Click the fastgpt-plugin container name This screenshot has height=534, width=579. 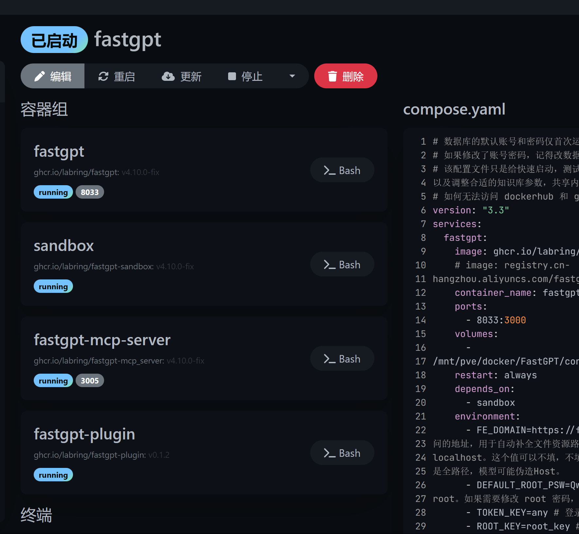(x=84, y=435)
